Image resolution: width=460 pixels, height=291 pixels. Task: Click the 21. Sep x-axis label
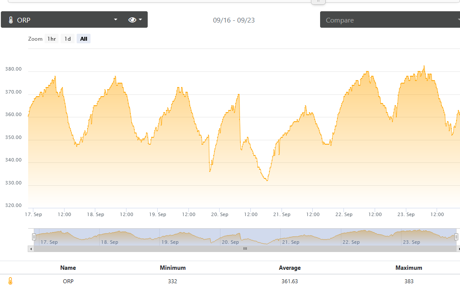282,214
